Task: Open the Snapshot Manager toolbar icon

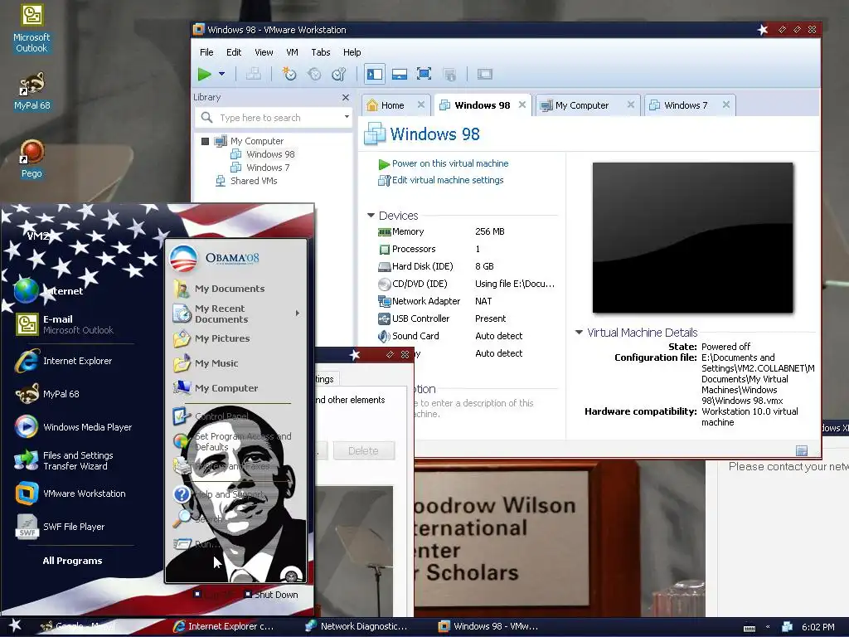Action: click(x=339, y=74)
